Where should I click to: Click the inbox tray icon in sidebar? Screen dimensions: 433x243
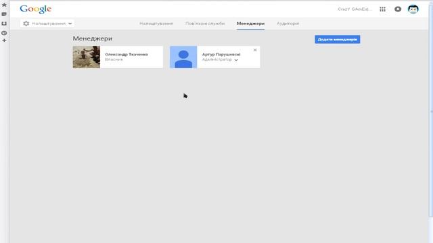[4, 24]
